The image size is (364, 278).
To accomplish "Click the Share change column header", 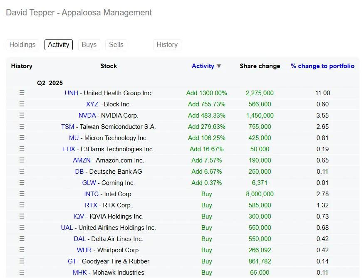I will (x=260, y=66).
